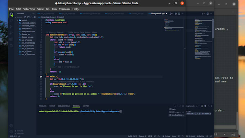Open binarySearch.cpp in the Explorer tree
This screenshot has width=245, height=138.
coord(28,32)
